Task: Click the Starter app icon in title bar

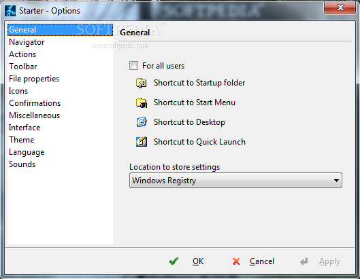Action: (10, 11)
